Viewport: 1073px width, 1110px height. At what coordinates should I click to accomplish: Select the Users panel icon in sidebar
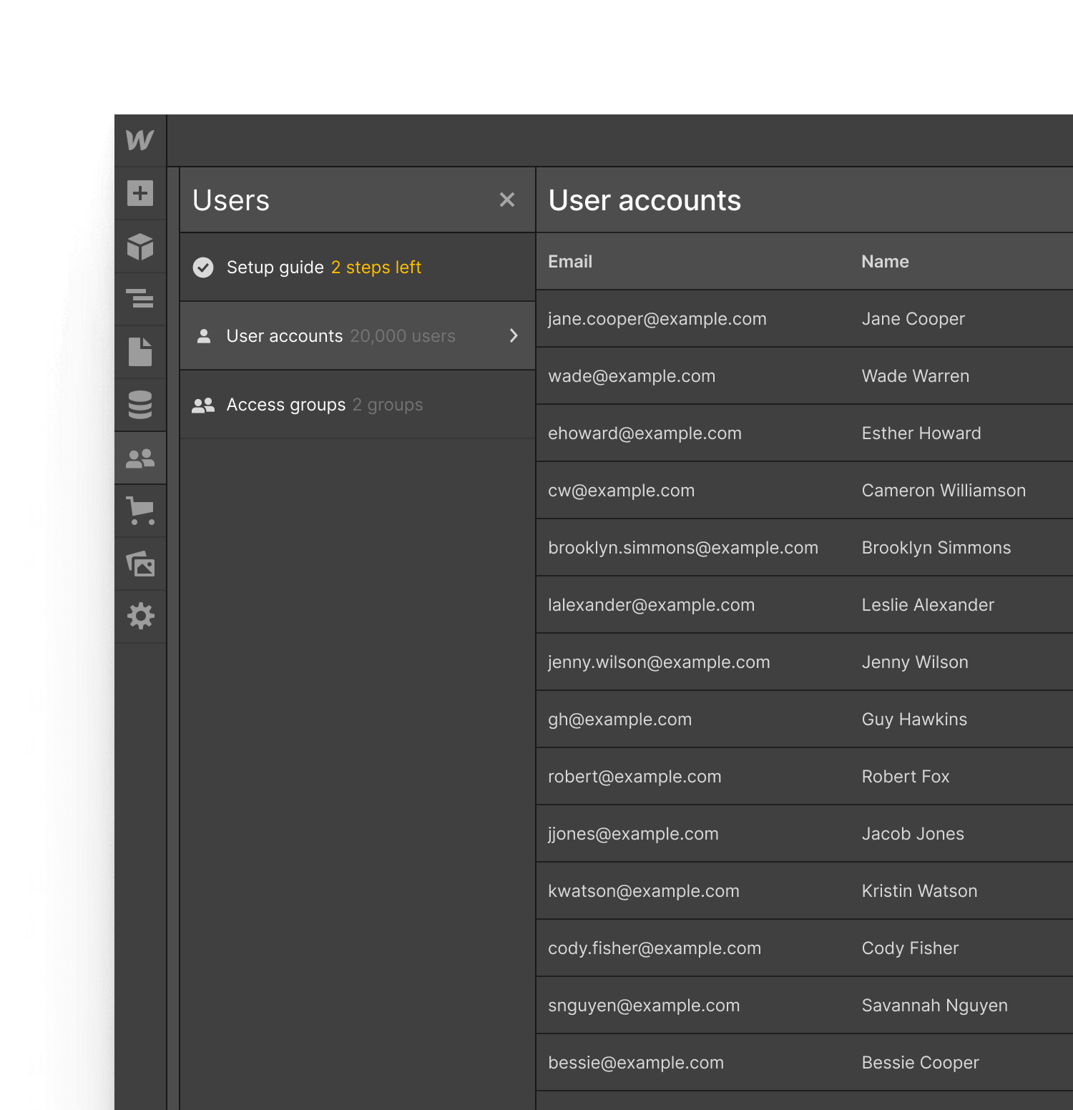[141, 458]
